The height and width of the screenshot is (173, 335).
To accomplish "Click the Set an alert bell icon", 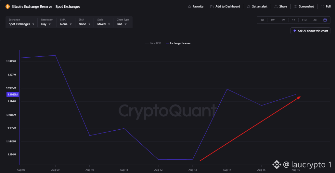I will pos(249,7).
